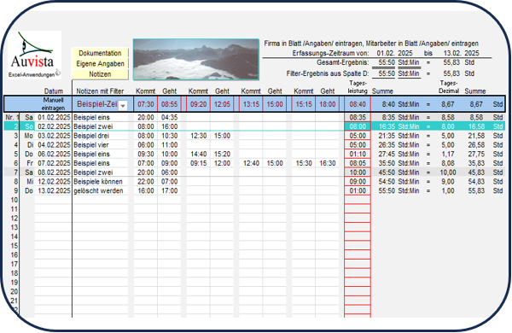This screenshot has width=512, height=333.
Task: Select the time cell 16:30 on 07.02.2025
Action: 327,163
